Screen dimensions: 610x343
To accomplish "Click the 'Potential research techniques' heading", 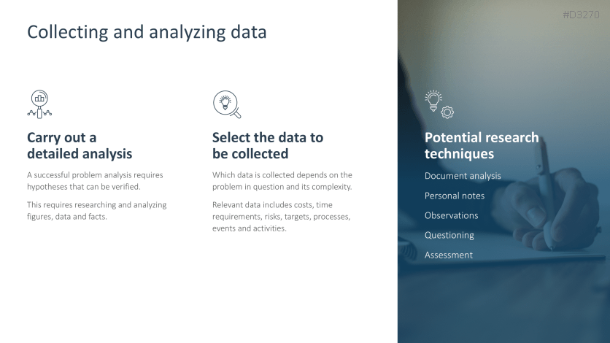I will [x=482, y=145].
